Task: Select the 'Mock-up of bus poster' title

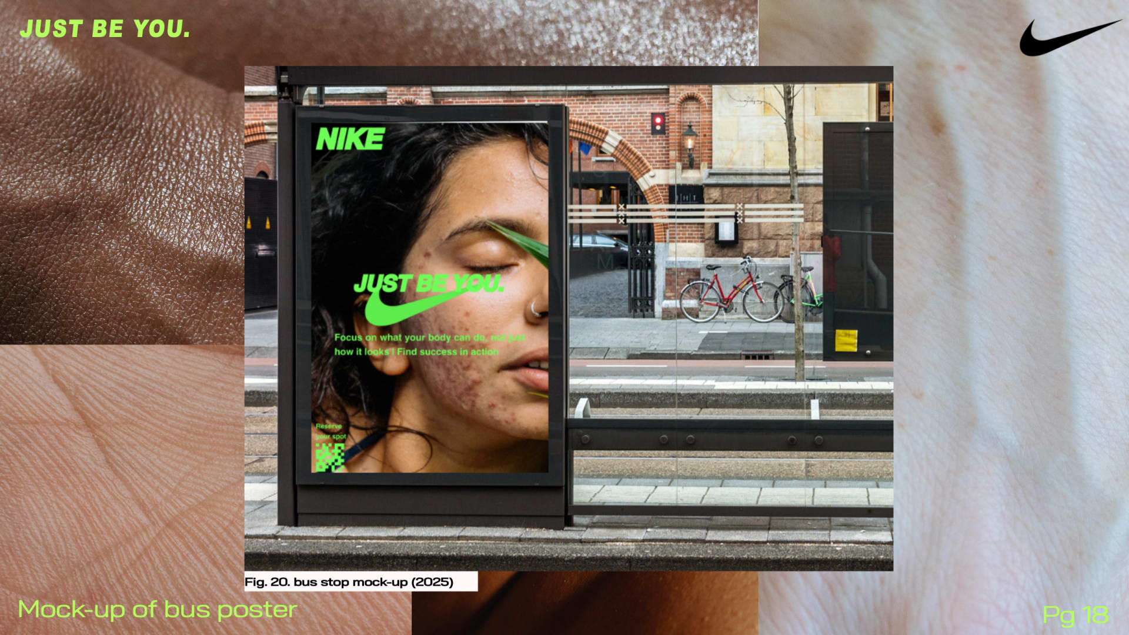Action: pyautogui.click(x=158, y=610)
